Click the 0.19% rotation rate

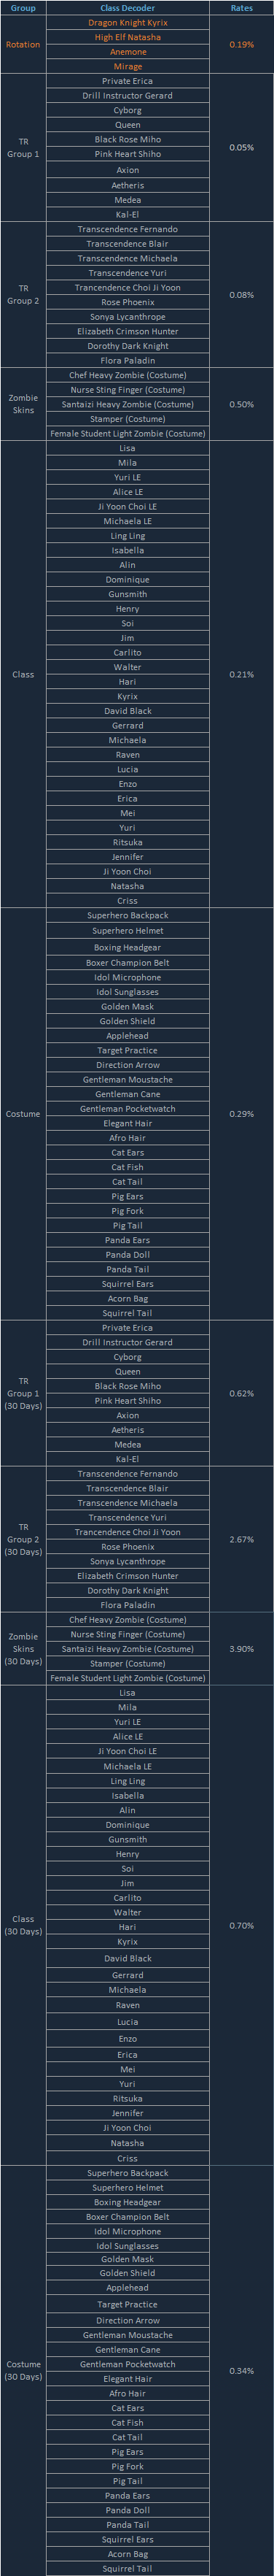pos(241,45)
